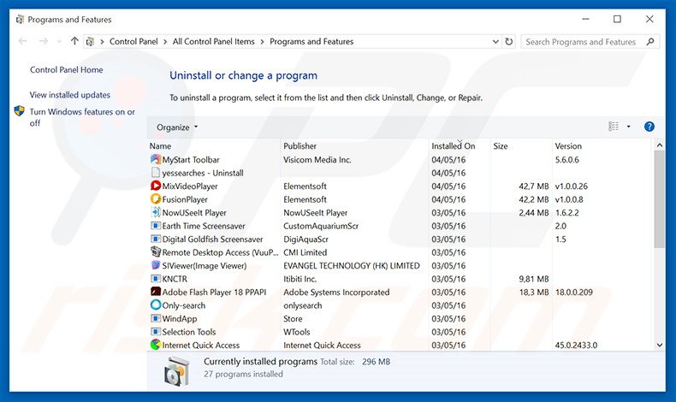This screenshot has width=676, height=402.
Task: Open help with the question mark icon
Action: click(649, 127)
